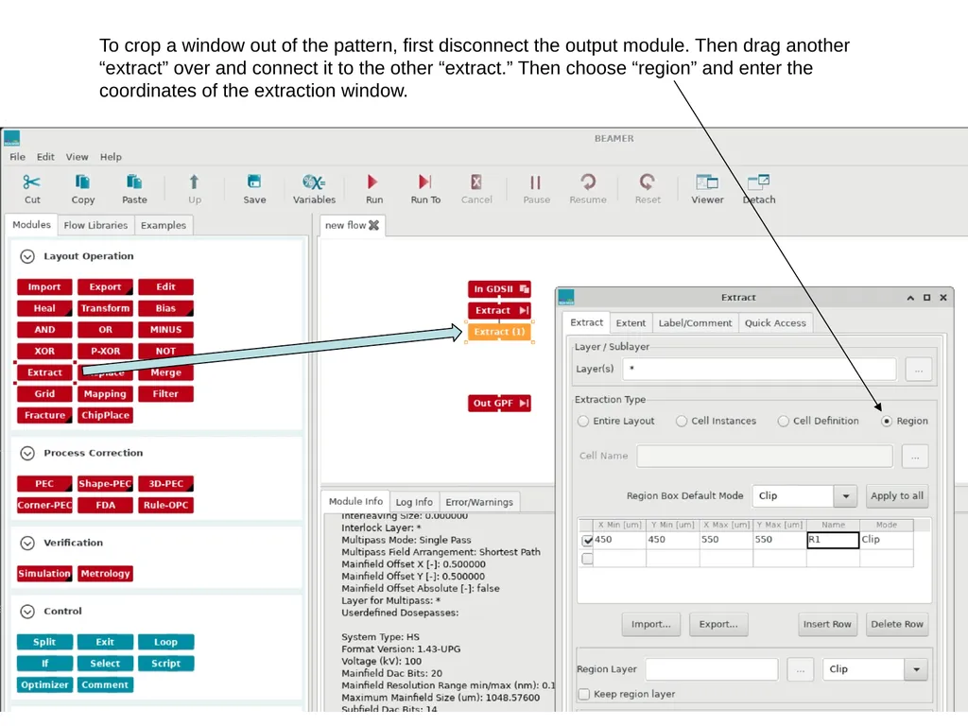The width and height of the screenshot is (968, 726).
Task: Click the Region Layer text field
Action: click(711, 669)
